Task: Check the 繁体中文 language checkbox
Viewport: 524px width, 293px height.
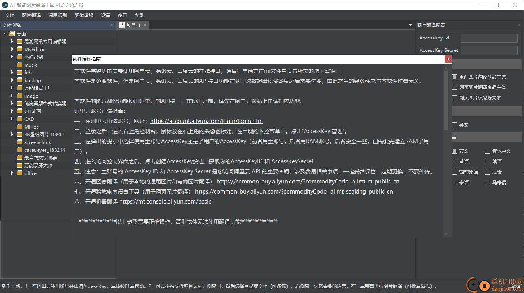Action: click(x=488, y=151)
